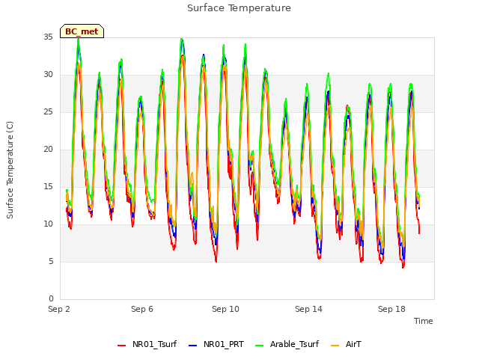
Task: Click the 0 y-axis tick label
Action: pos(51,299)
